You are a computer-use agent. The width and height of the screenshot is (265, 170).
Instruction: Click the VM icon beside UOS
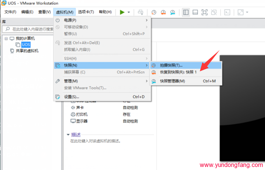click(x=18, y=44)
